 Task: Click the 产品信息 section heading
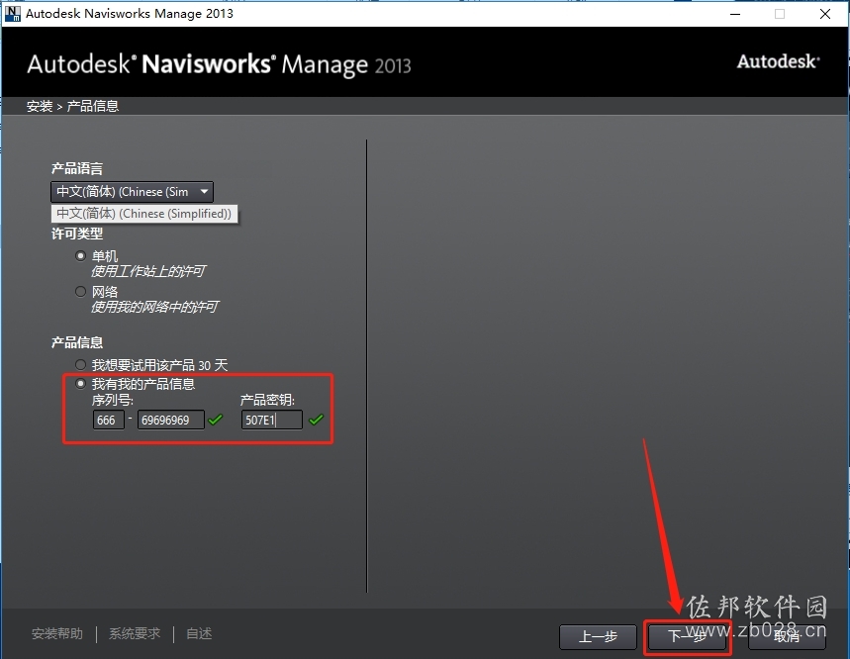[x=77, y=342]
